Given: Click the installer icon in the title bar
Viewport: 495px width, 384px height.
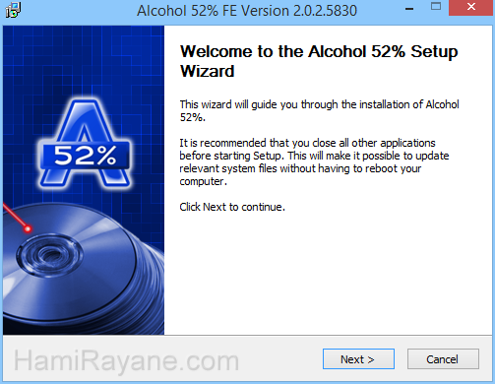Looking at the screenshot, I should pos(13,10).
